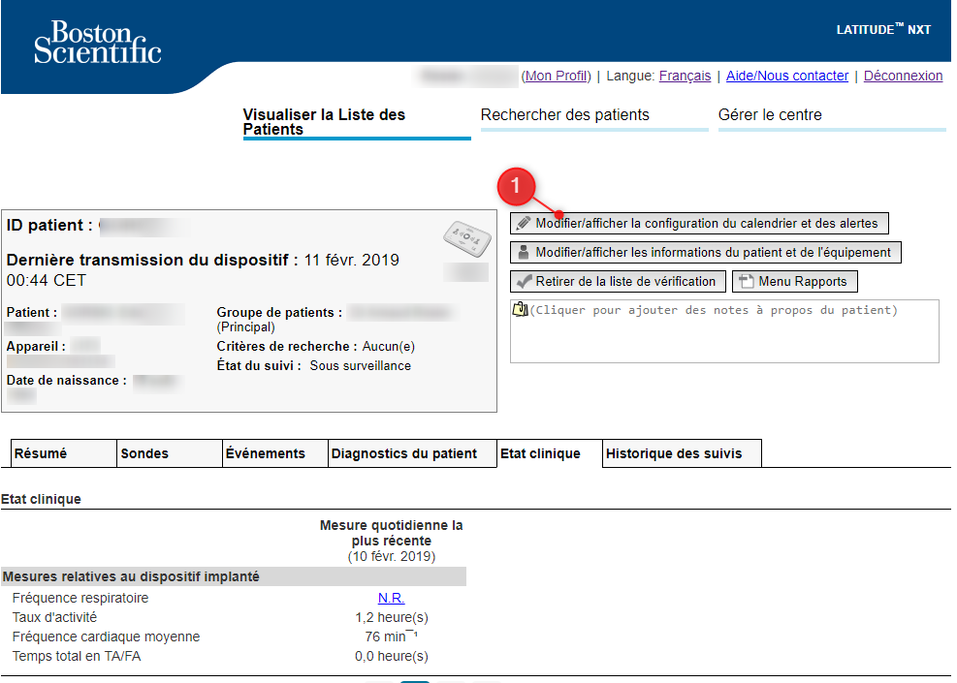Click the '(10 févr. 2019)' measurement date
Viewport: 957px width, 683px height.
click(x=391, y=556)
